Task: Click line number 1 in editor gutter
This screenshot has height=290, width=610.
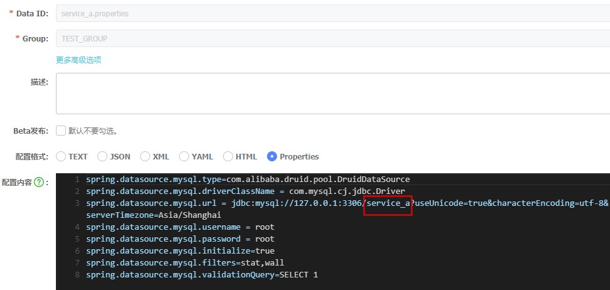Action: 77,179
